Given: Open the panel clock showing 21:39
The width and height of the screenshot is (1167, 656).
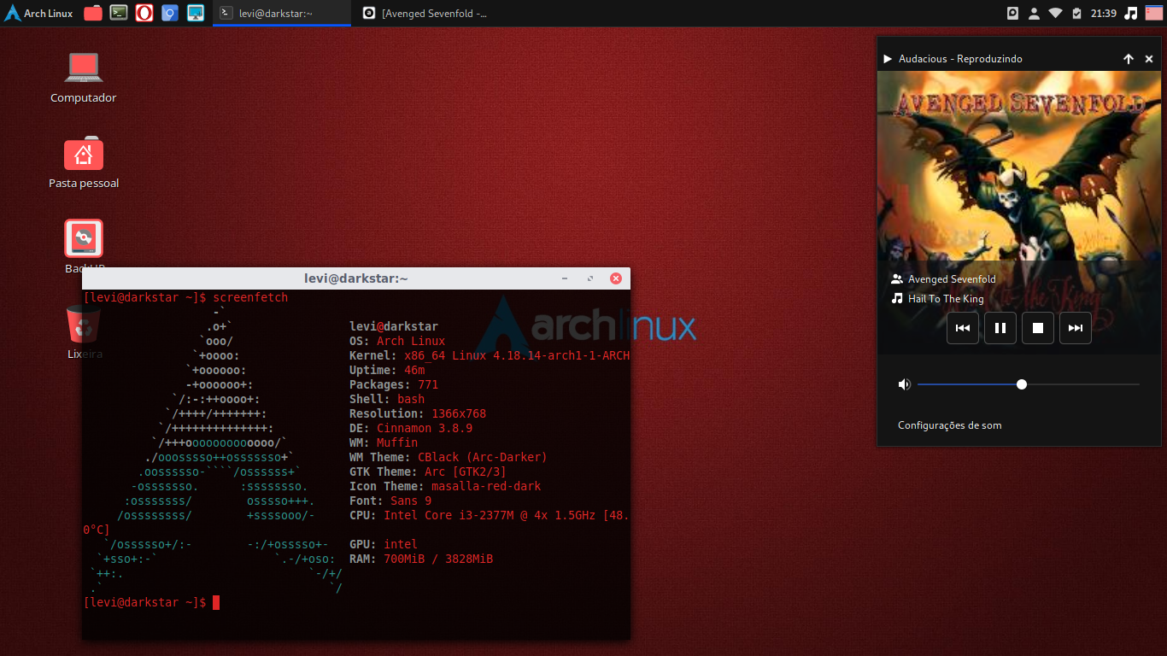Looking at the screenshot, I should [1103, 13].
